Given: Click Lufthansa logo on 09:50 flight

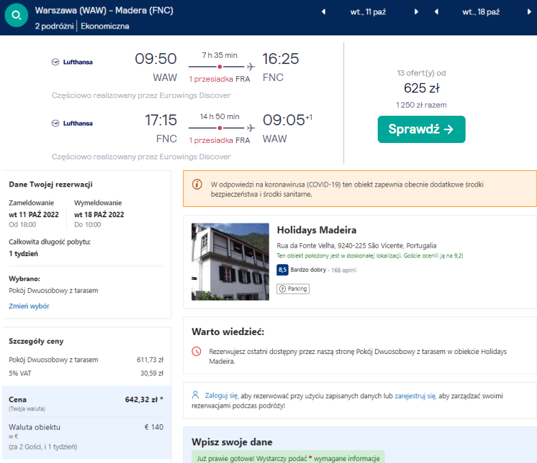Looking at the screenshot, I should pyautogui.click(x=72, y=62).
